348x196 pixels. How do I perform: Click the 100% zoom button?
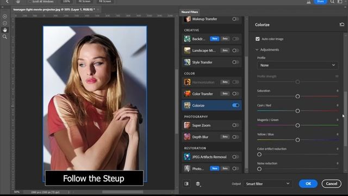(66, 2)
